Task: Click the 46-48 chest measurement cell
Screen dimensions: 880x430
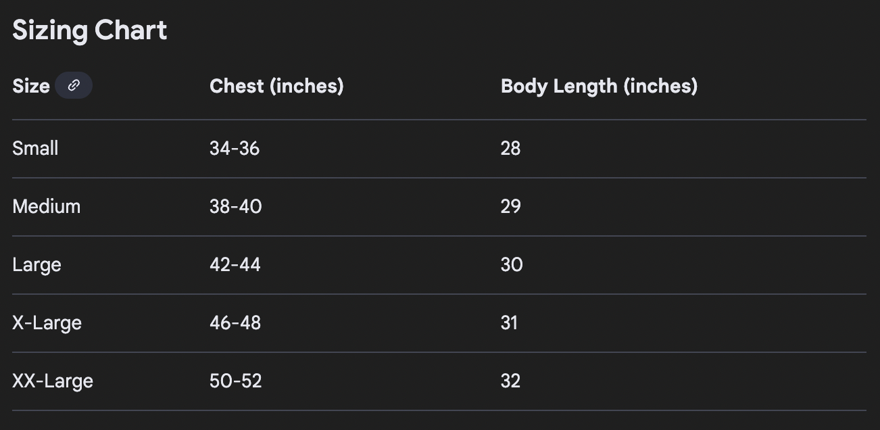Action: pos(235,322)
